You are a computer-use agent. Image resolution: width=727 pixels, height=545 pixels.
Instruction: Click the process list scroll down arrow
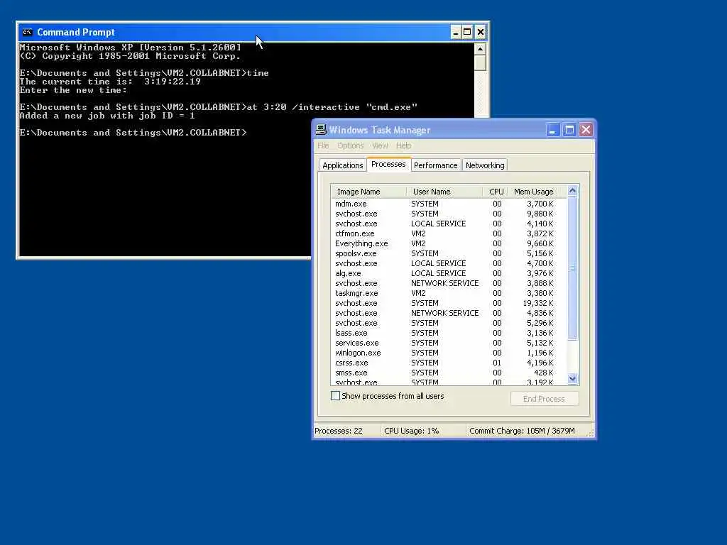click(x=573, y=379)
